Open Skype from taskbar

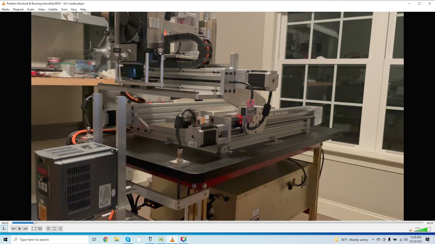click(128, 240)
